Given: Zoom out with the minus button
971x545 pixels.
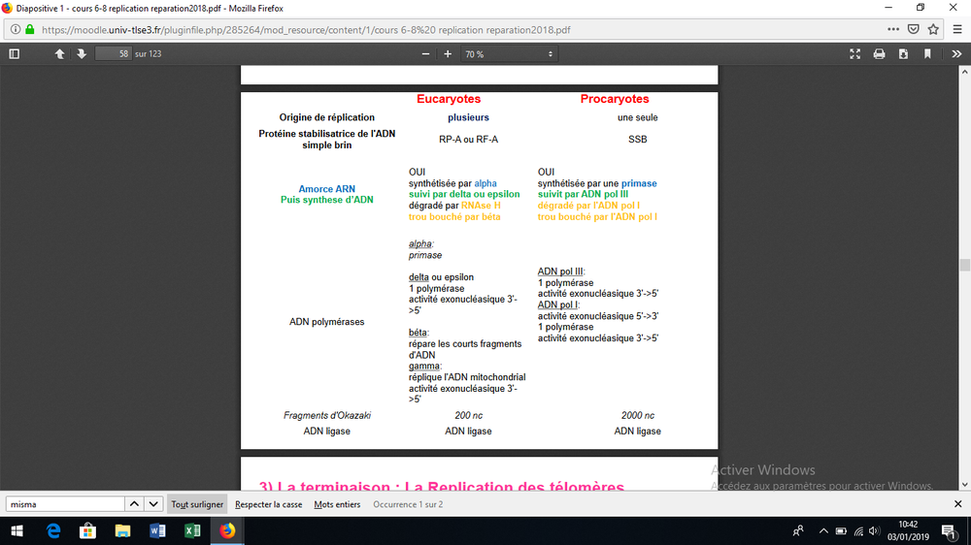Looking at the screenshot, I should 425,53.
